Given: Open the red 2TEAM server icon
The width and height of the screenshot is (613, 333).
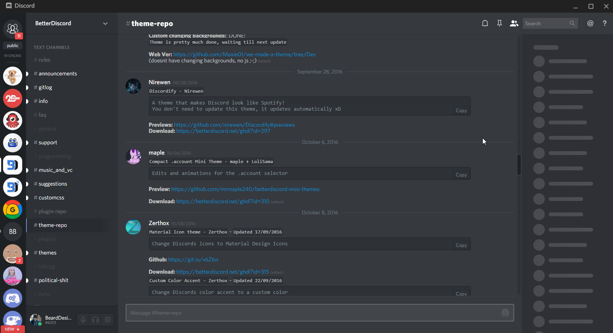Looking at the screenshot, I should (x=13, y=98).
